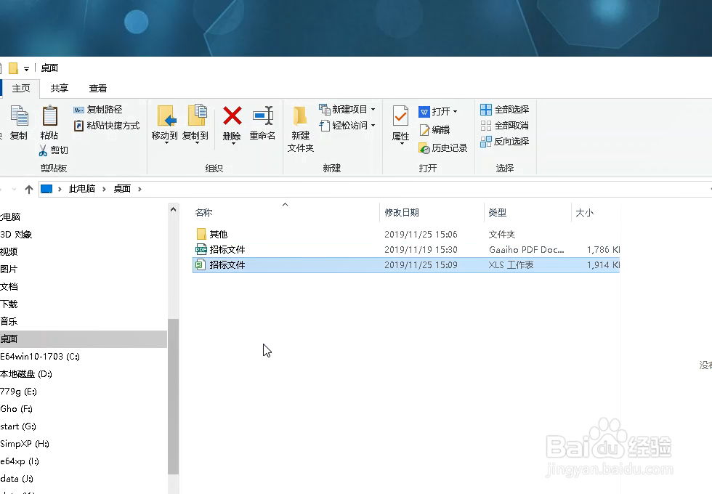Image resolution: width=712 pixels, height=494 pixels.
Task: Switch to the View (查看) tab
Action: point(97,89)
